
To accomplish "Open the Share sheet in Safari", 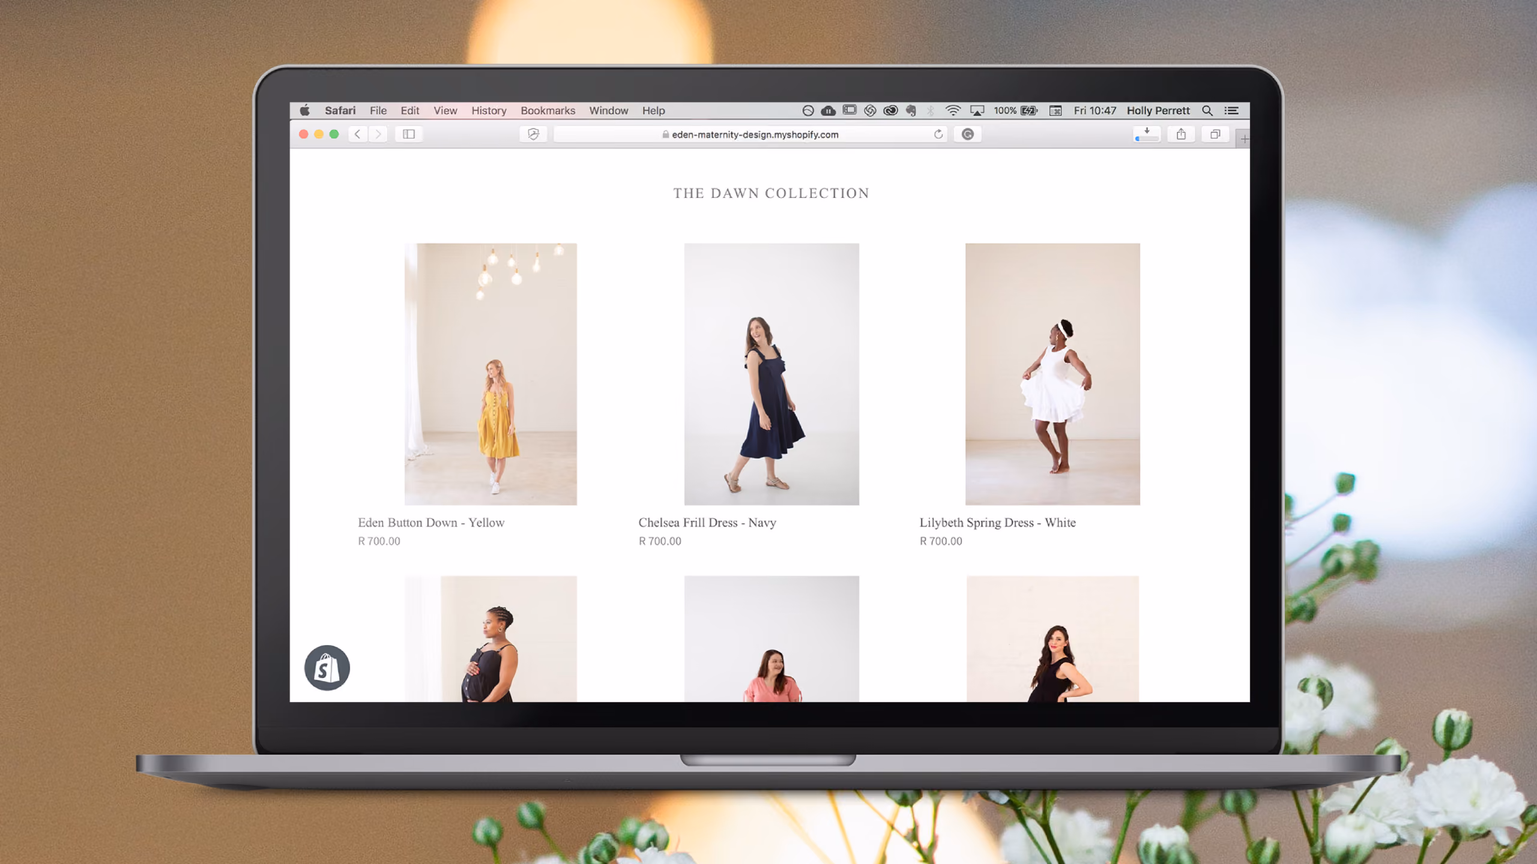I will click(x=1181, y=134).
